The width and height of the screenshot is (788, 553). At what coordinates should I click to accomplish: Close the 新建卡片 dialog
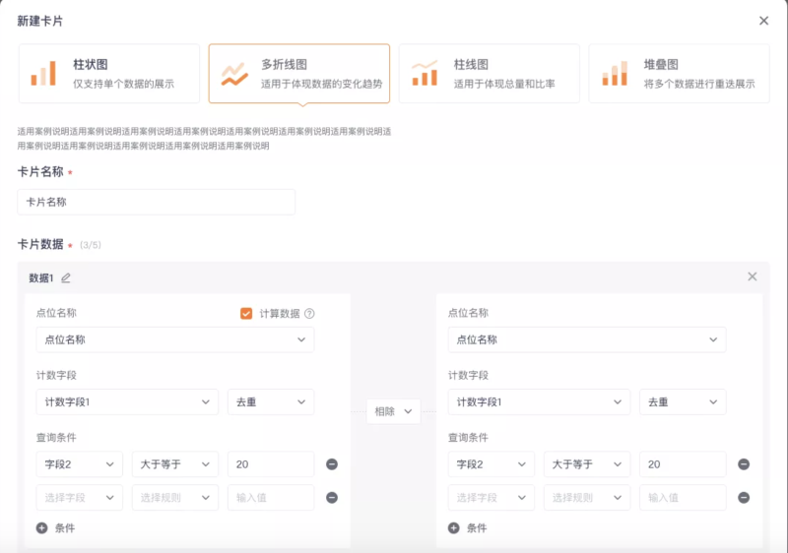click(764, 21)
